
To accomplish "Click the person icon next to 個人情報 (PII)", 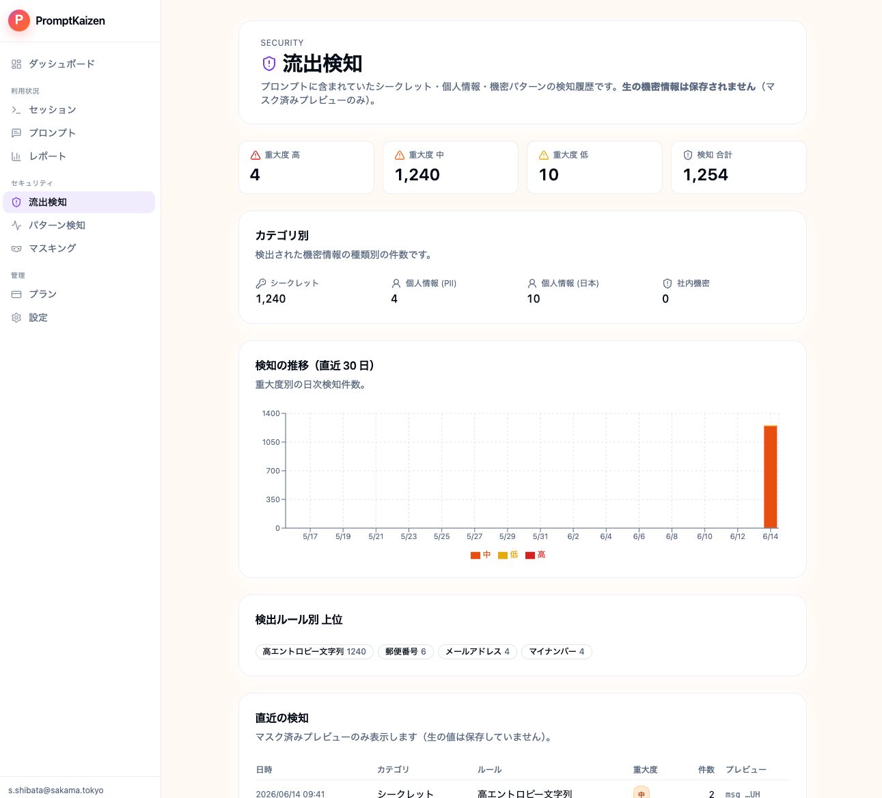I will point(396,283).
